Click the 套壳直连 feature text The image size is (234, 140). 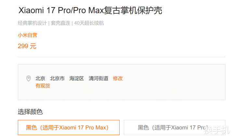60,23
